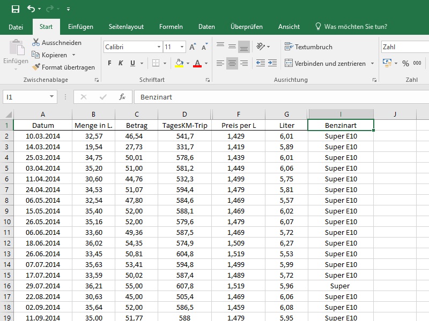Cut selection with Ausschneiden
429x321 pixels.
click(57, 43)
